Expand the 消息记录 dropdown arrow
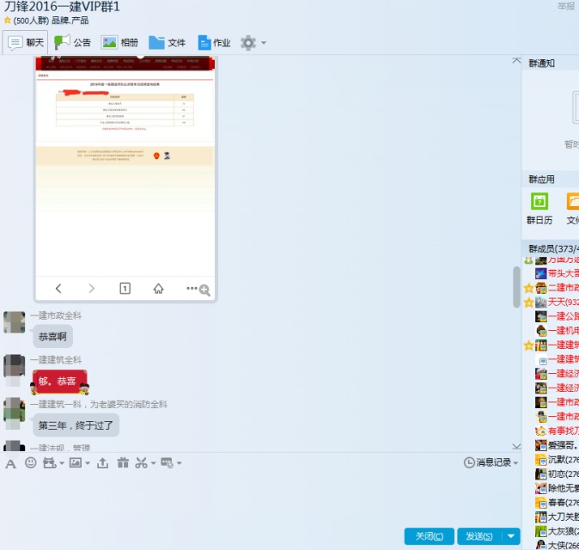 pos(515,463)
